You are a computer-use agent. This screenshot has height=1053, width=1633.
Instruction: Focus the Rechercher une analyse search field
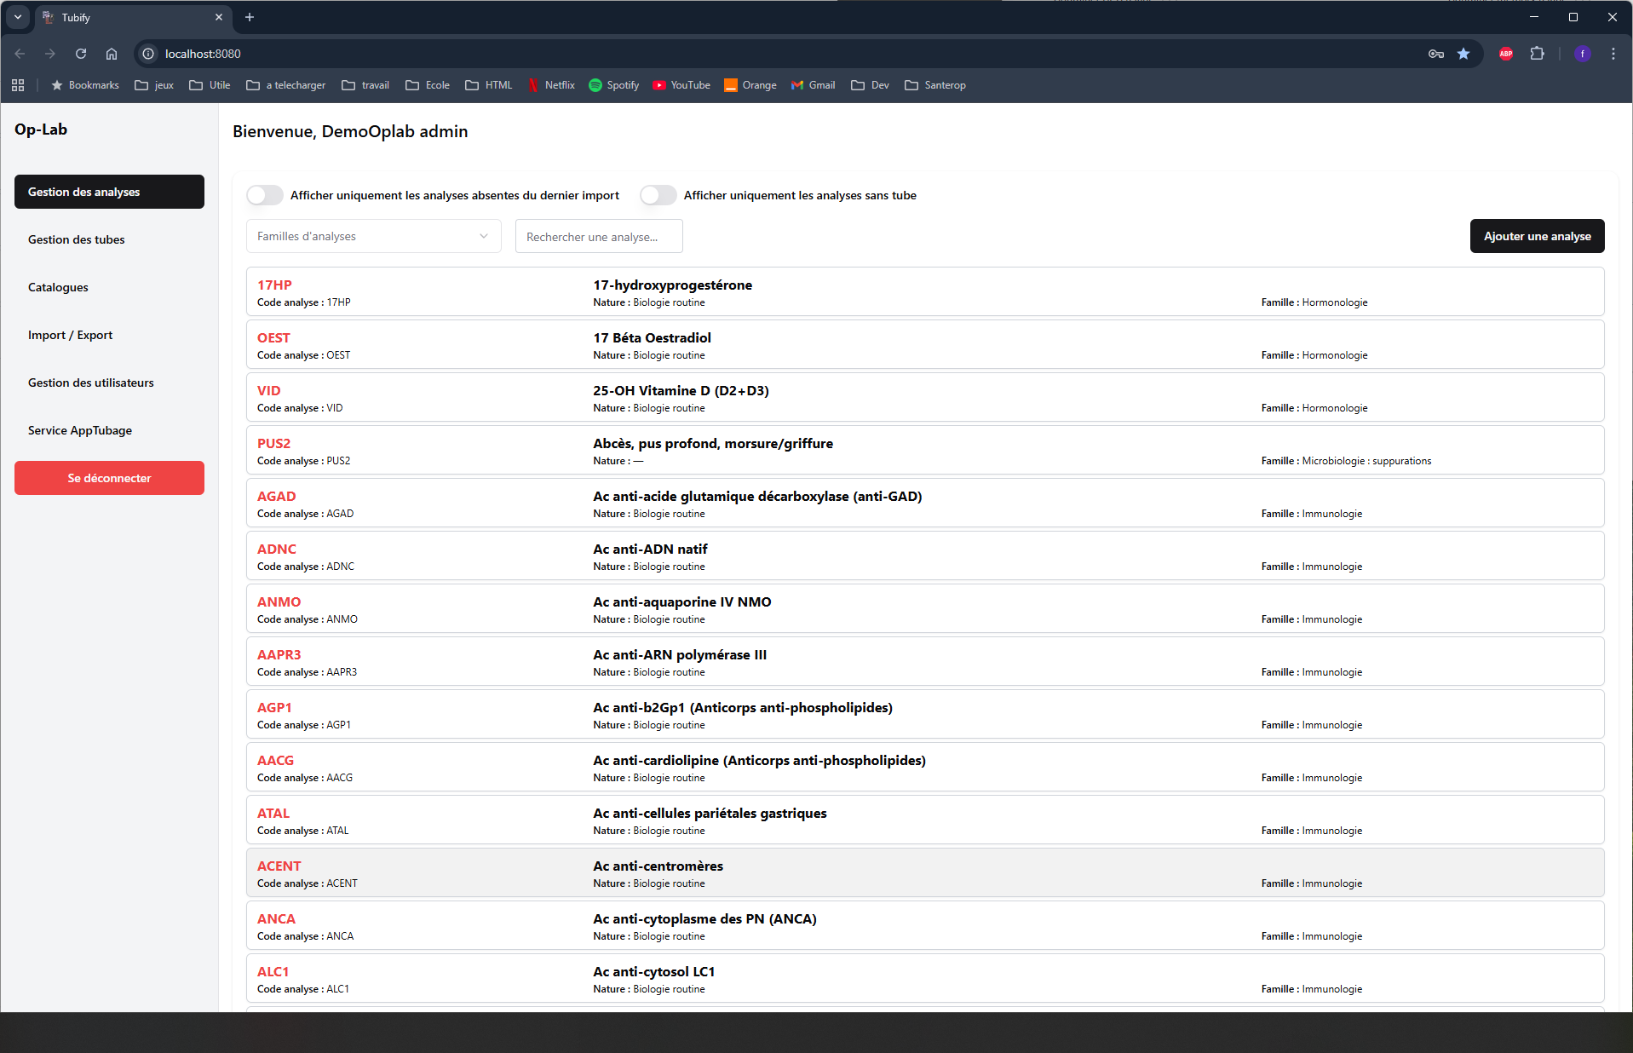[x=598, y=237]
